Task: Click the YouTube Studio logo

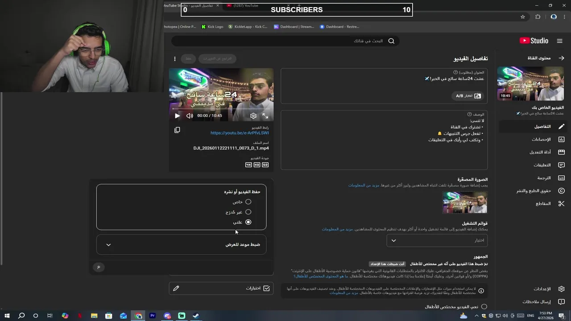Action: tap(534, 41)
